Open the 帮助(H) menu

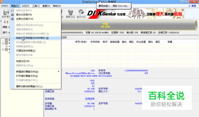click(x=57, y=6)
